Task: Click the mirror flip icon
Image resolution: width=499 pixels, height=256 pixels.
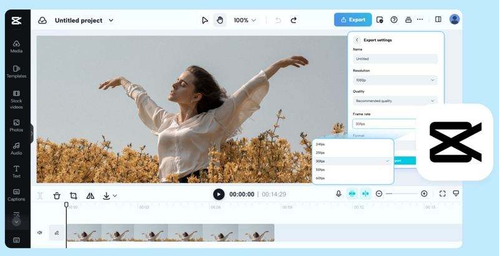Action: point(90,195)
